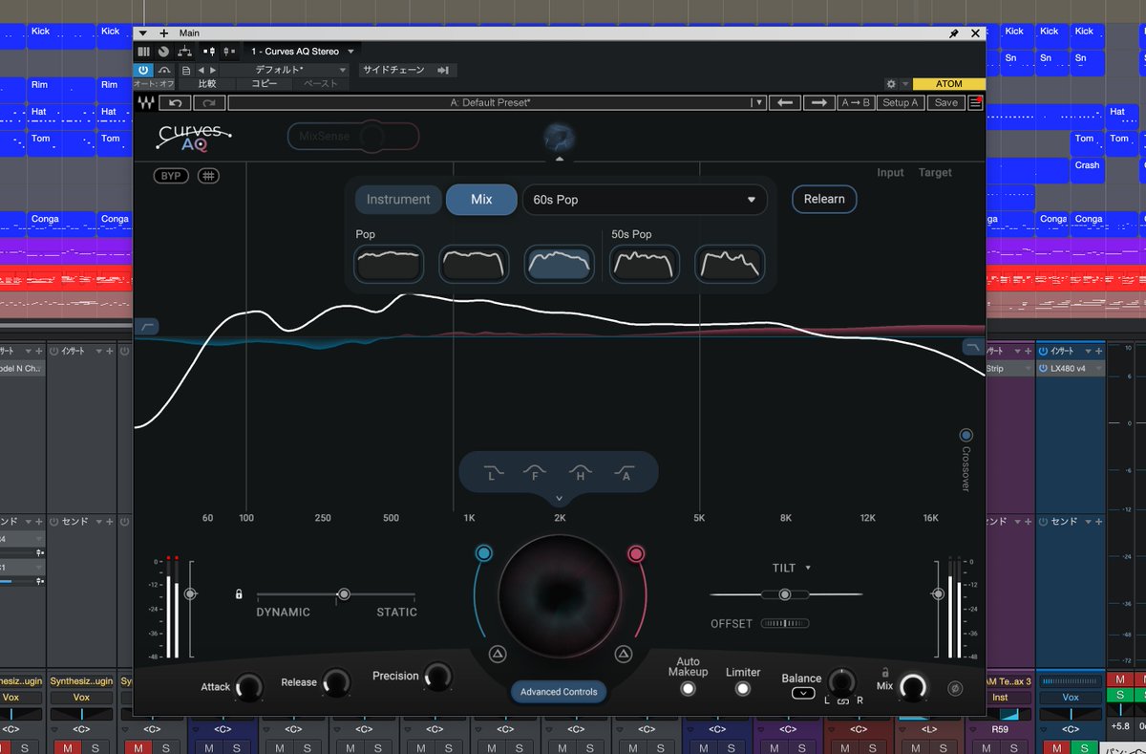1146x754 pixels.
Task: Enable the Limiter
Action: [x=742, y=688]
